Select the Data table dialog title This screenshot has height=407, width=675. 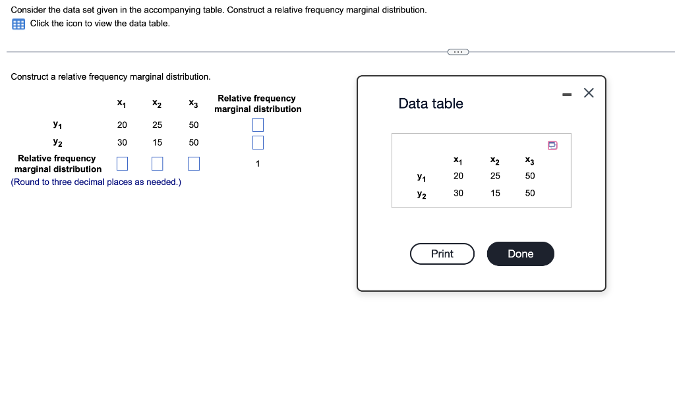point(430,103)
